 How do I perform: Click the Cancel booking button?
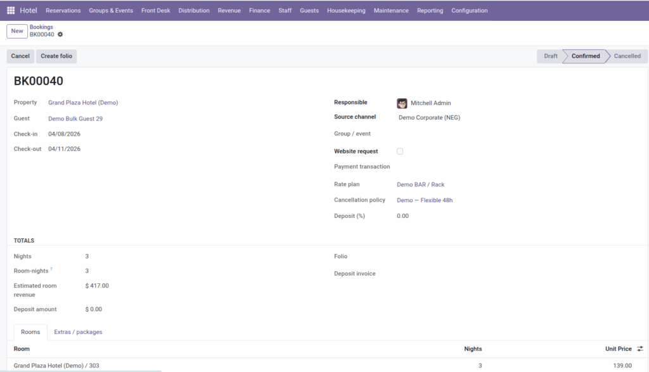click(20, 56)
